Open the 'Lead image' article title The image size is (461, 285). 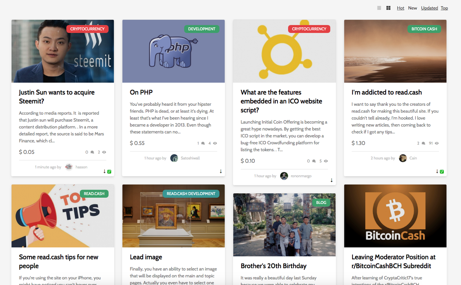coord(146,257)
